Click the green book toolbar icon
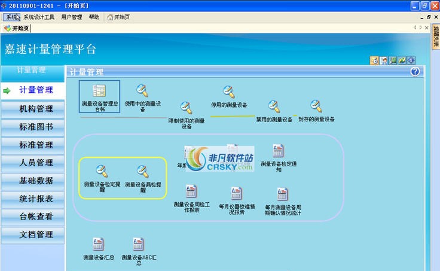440x271 pixels. (x=393, y=60)
